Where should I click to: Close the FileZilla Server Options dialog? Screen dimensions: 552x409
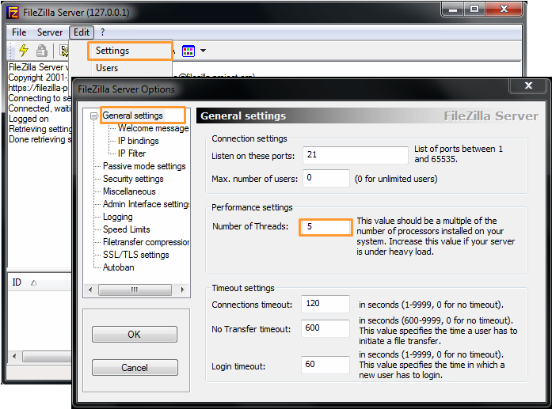pos(528,85)
